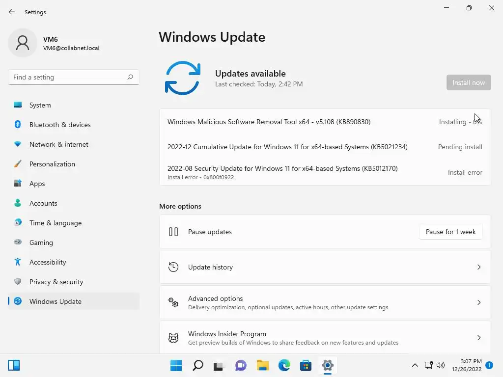Click the VM6@collabnet.local account email
Image resolution: width=503 pixels, height=377 pixels.
pos(71,48)
